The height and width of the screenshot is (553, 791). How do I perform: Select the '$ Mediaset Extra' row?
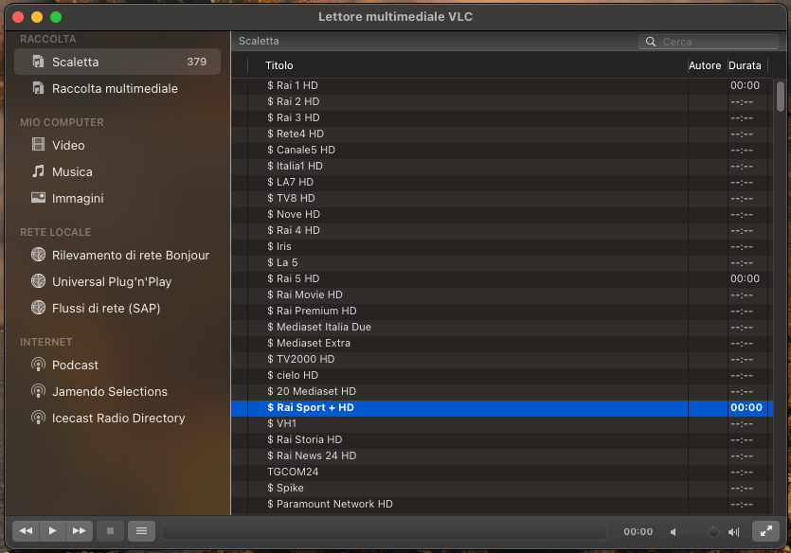(502, 344)
